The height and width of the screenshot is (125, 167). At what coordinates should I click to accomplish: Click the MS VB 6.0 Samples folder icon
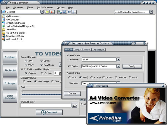click(x=4, y=32)
